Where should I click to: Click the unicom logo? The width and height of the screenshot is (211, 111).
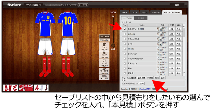[x=14, y=5]
